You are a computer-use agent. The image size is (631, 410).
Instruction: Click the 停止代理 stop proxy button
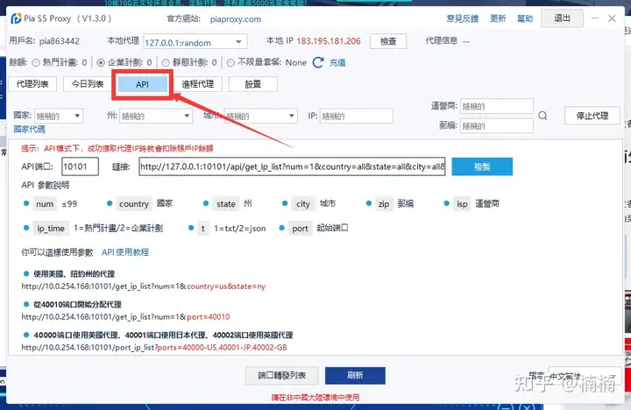[x=592, y=116]
